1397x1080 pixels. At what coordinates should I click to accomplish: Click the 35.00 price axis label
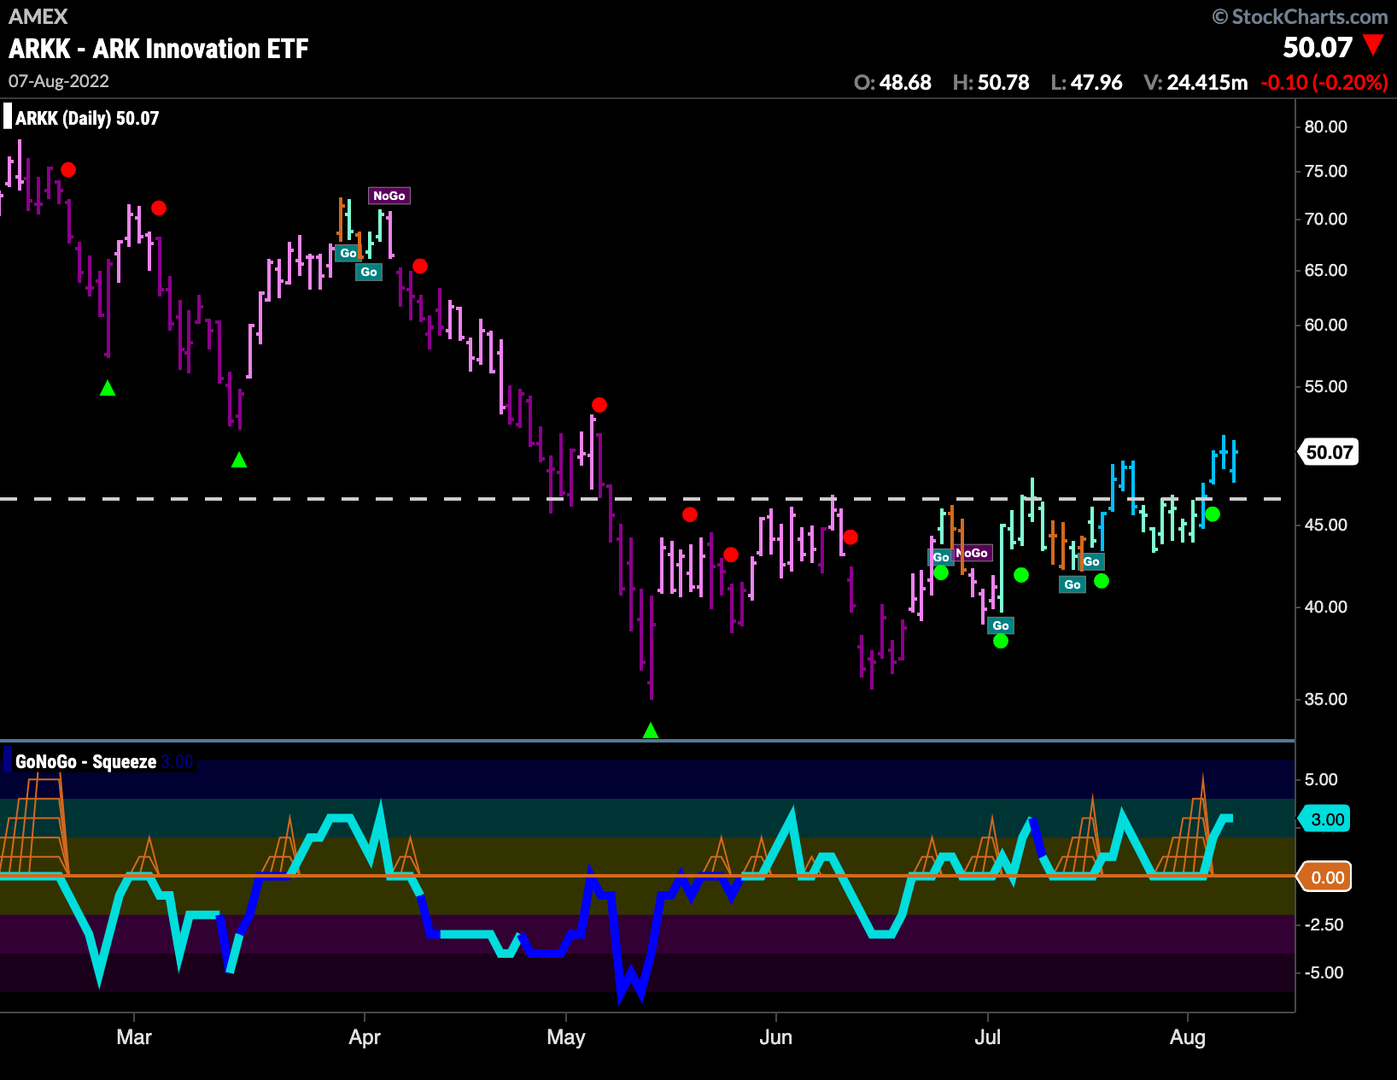click(1326, 699)
